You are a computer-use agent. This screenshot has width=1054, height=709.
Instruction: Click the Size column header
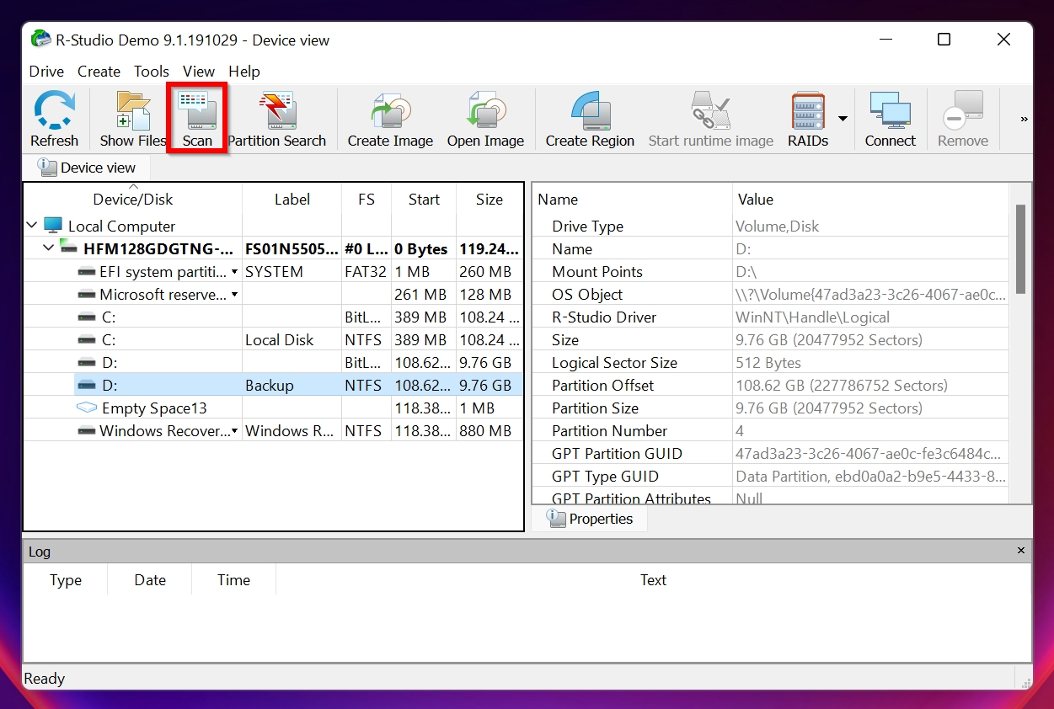tap(489, 200)
